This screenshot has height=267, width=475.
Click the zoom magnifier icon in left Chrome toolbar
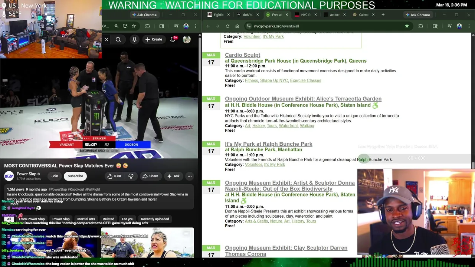[x=116, y=26]
